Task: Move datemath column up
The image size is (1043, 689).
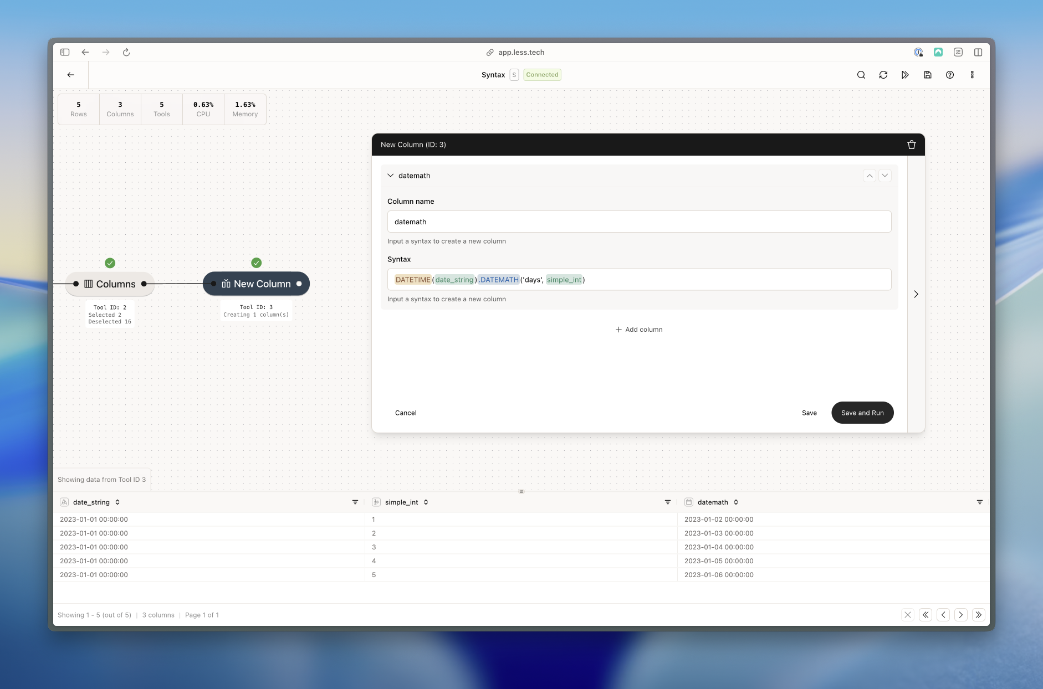Action: [x=870, y=176]
